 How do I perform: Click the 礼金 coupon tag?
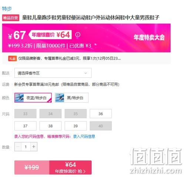click(x=12, y=59)
